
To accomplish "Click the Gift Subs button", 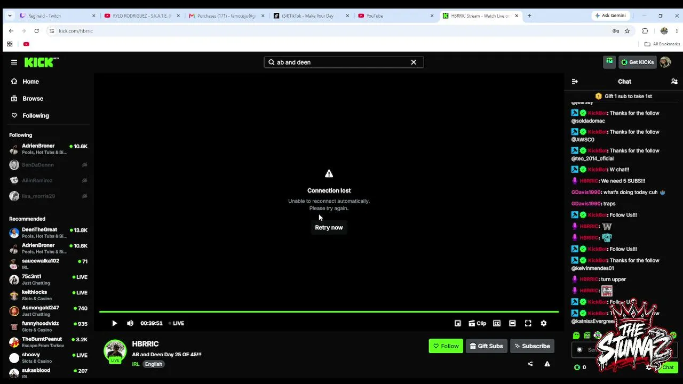I will (x=486, y=346).
